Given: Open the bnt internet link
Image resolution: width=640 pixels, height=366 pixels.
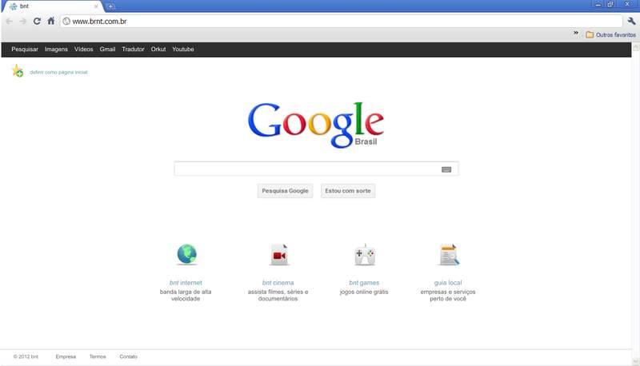Looking at the screenshot, I should click(186, 283).
